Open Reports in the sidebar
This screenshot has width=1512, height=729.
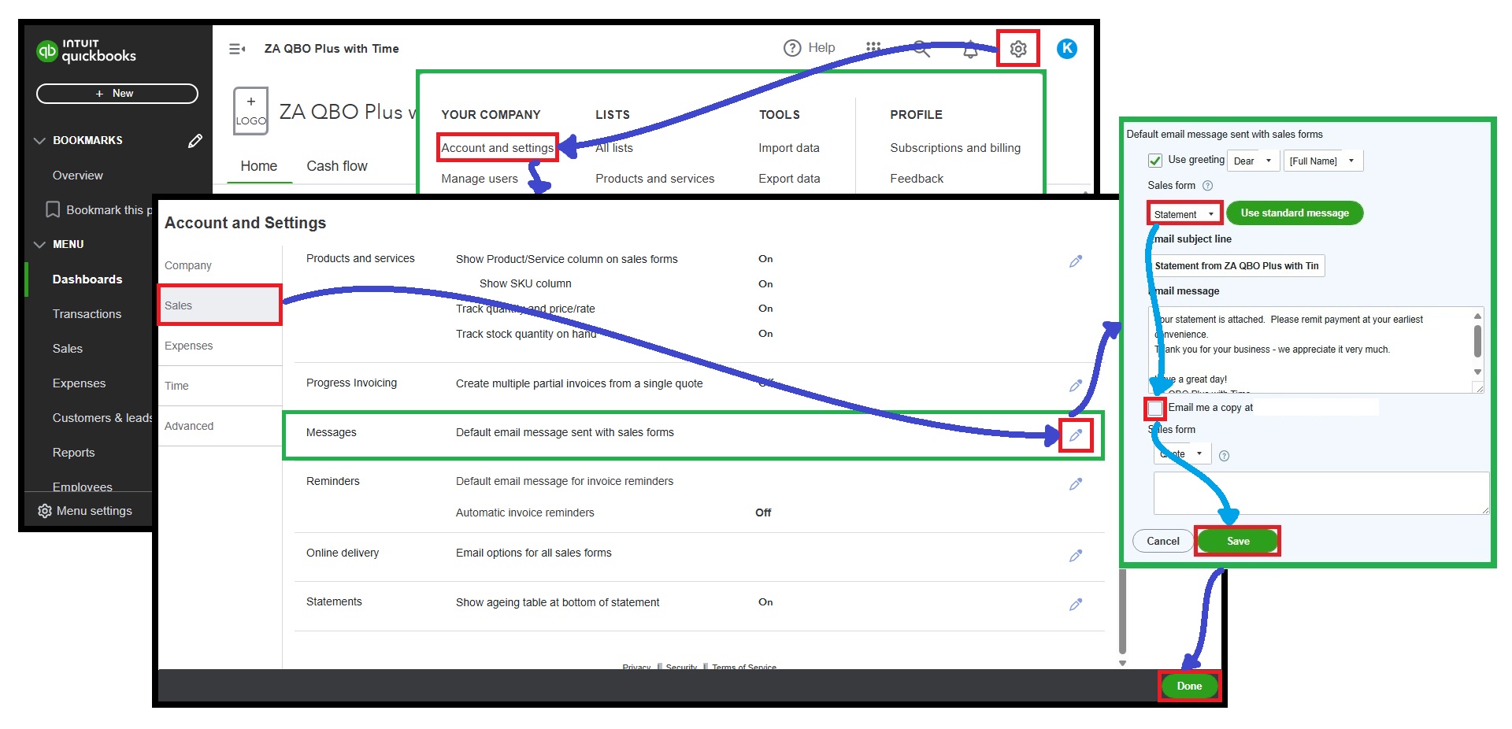(74, 453)
